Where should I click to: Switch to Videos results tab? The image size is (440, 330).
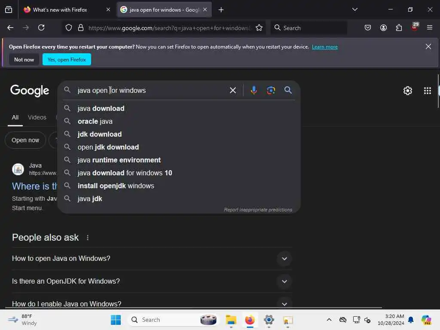[37, 118]
